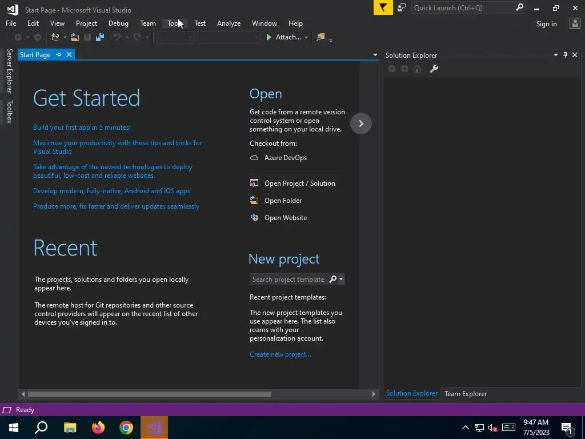Click the Open Website globe icon
Viewport: 585px width, 439px height.
[x=254, y=217]
